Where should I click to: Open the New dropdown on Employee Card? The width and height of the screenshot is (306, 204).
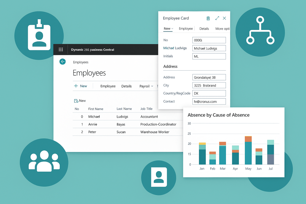pos(168,28)
